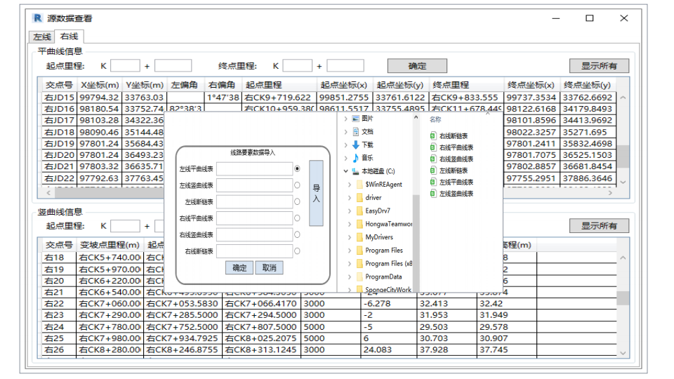
Task: Confirm import dialog with 确定
Action: [239, 267]
